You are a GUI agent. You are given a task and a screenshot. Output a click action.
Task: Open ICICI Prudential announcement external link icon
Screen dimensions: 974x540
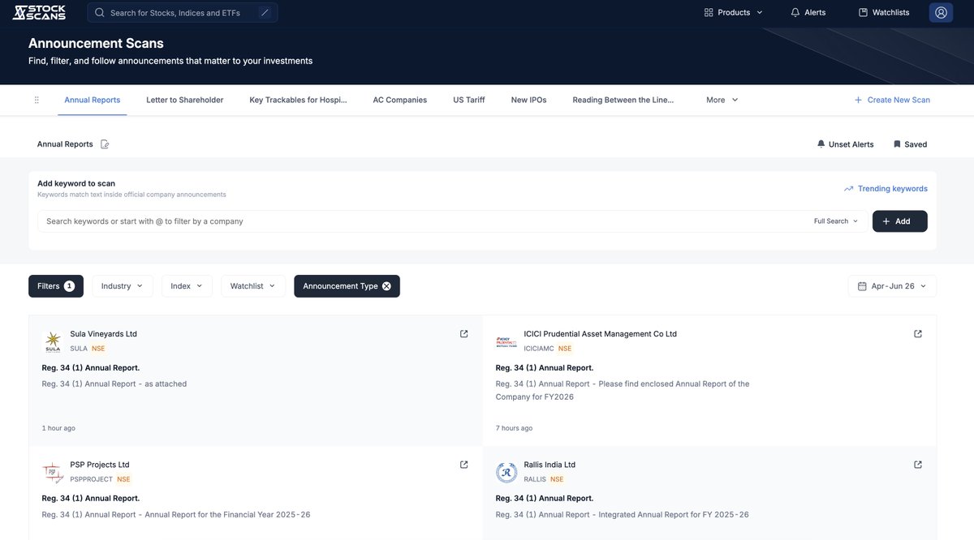(x=918, y=334)
